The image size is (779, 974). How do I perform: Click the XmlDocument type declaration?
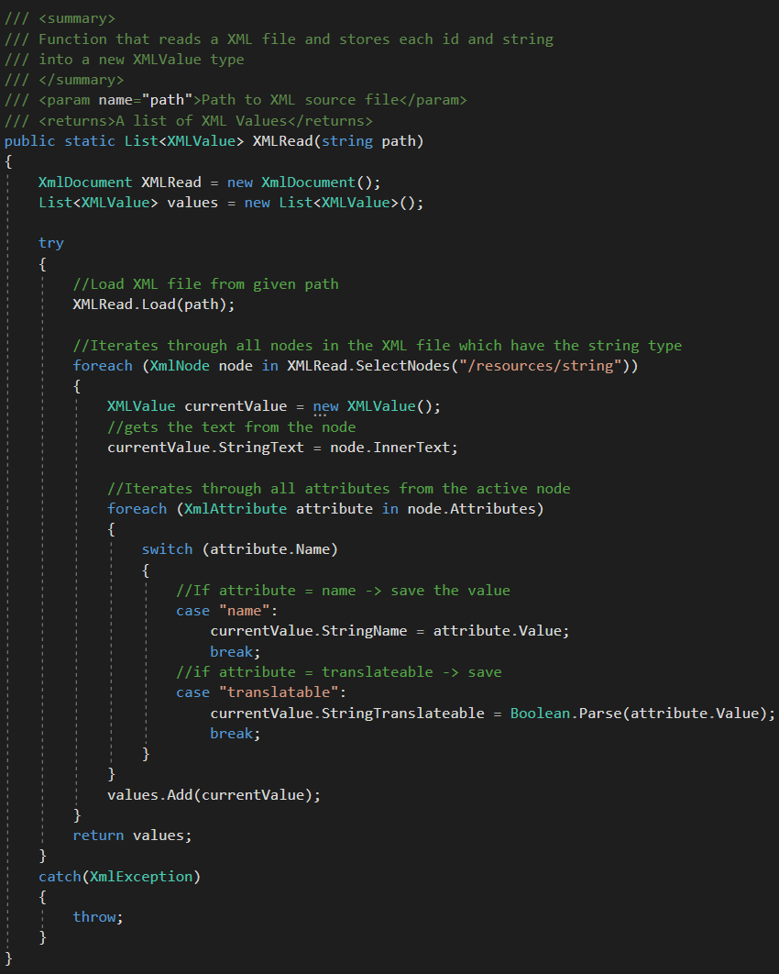[85, 182]
